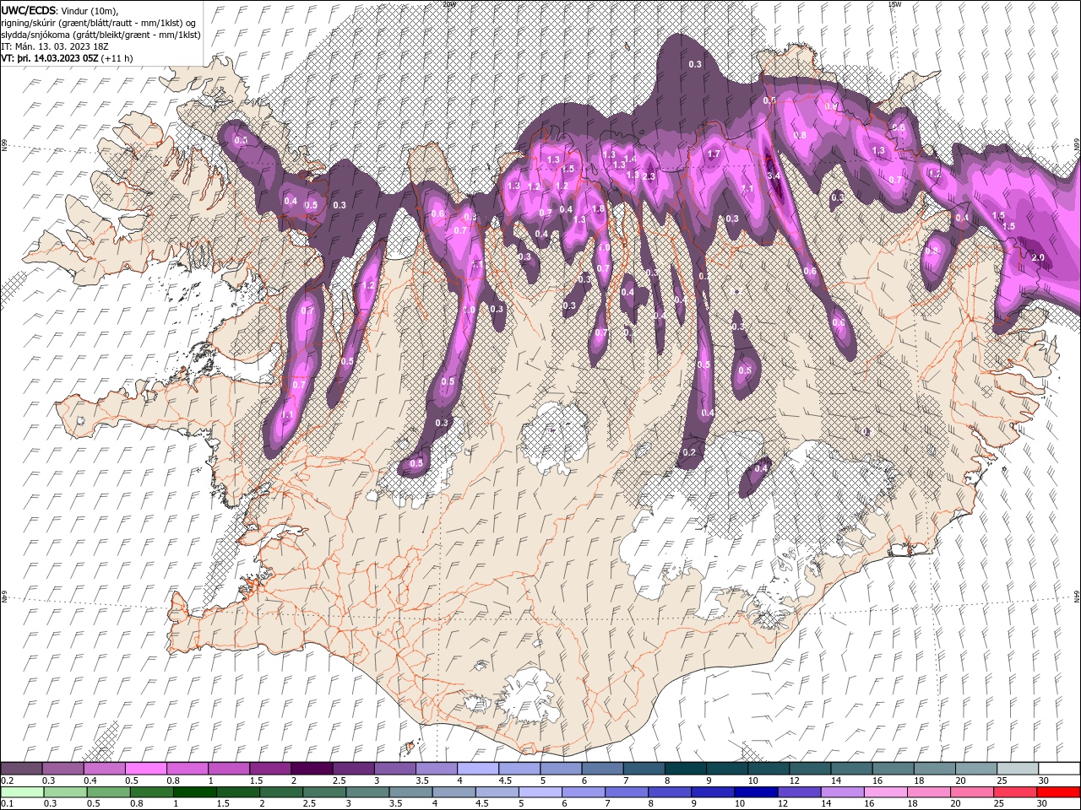Pick the dark green 1 swatch, bottom legend row
The width and height of the screenshot is (1081, 810).
(x=195, y=792)
